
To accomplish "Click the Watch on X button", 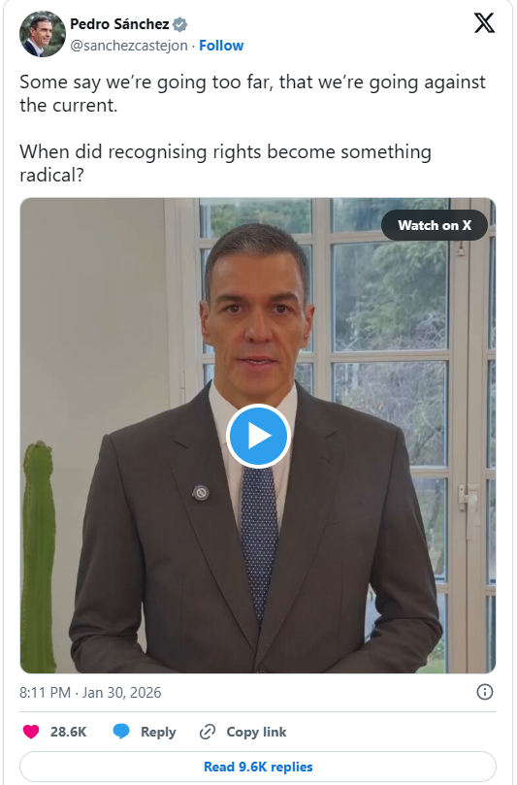I will tap(435, 225).
